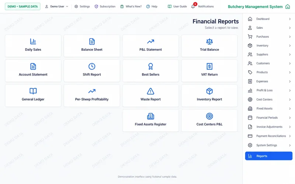Screen dimensions: 295x184
Task: Click the What's New gift icon
Action: pyautogui.click(x=122, y=6)
